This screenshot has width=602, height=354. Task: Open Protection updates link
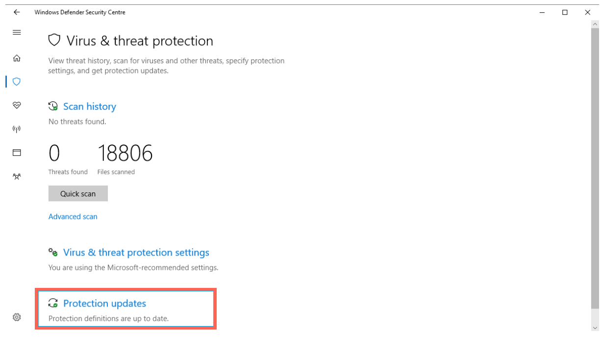(104, 304)
